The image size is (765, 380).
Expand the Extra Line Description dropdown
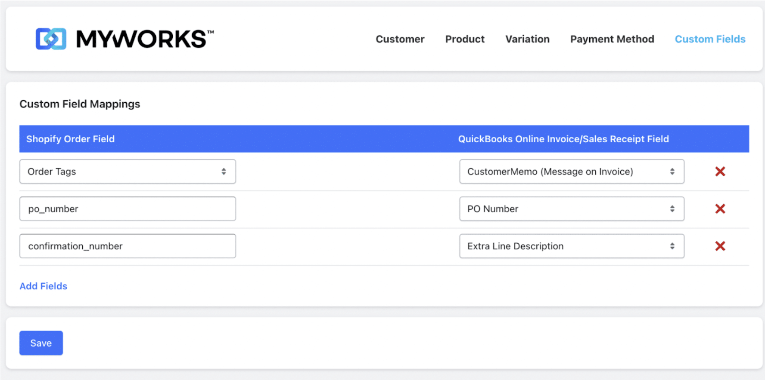coord(571,246)
